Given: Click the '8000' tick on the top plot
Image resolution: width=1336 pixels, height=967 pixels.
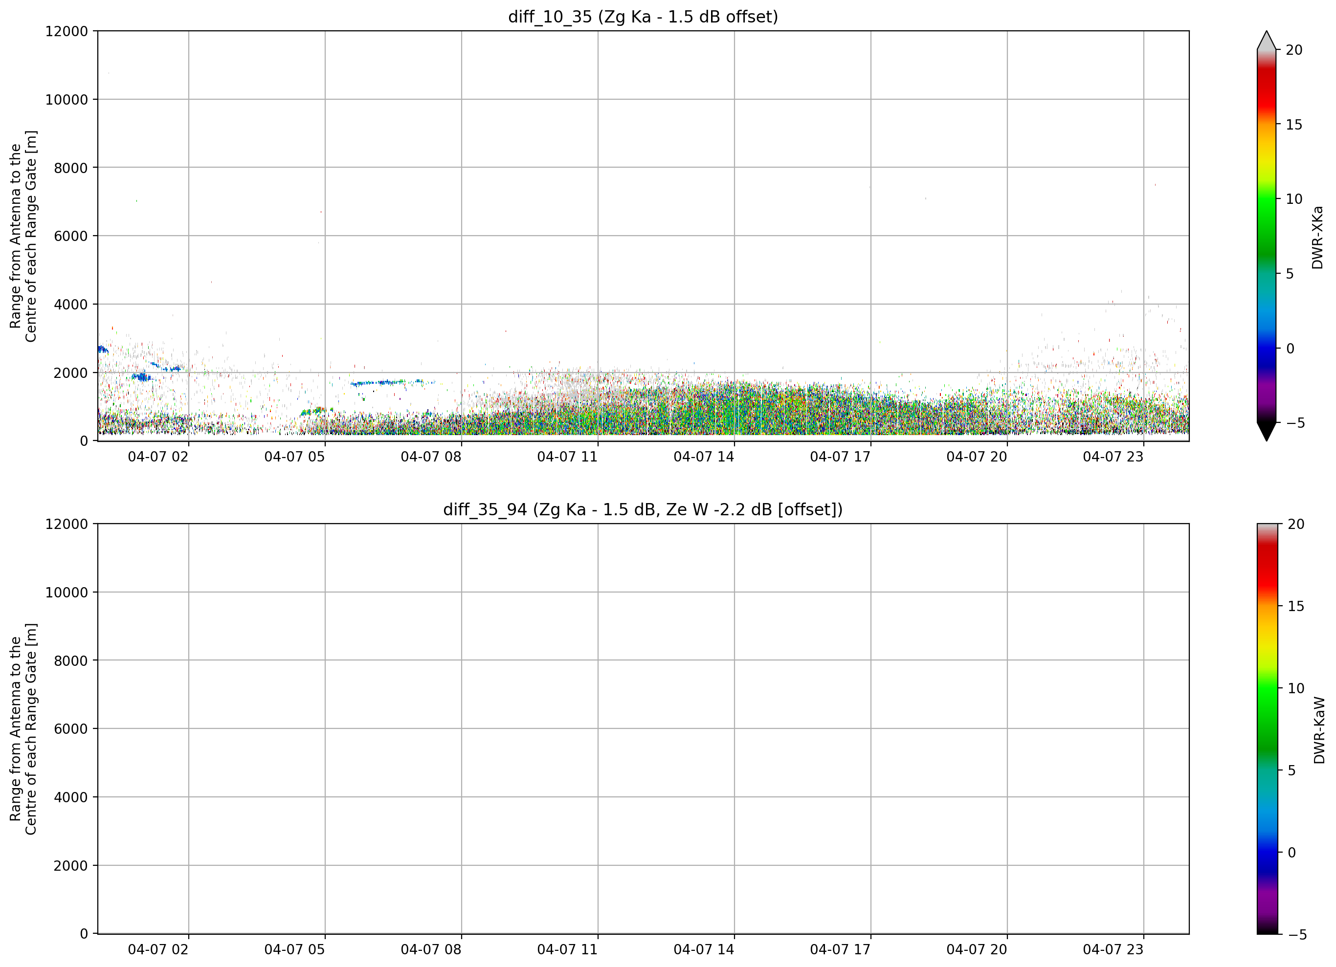Looking at the screenshot, I should pyautogui.click(x=71, y=168).
